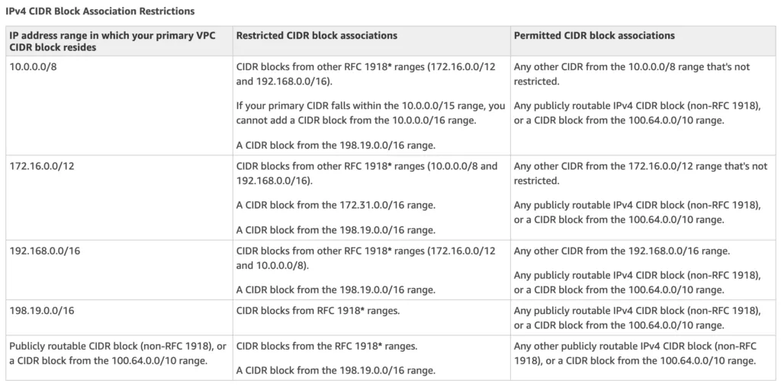
Task: Select the 172.16.0.0/12 primary range cell
Action: coord(120,197)
